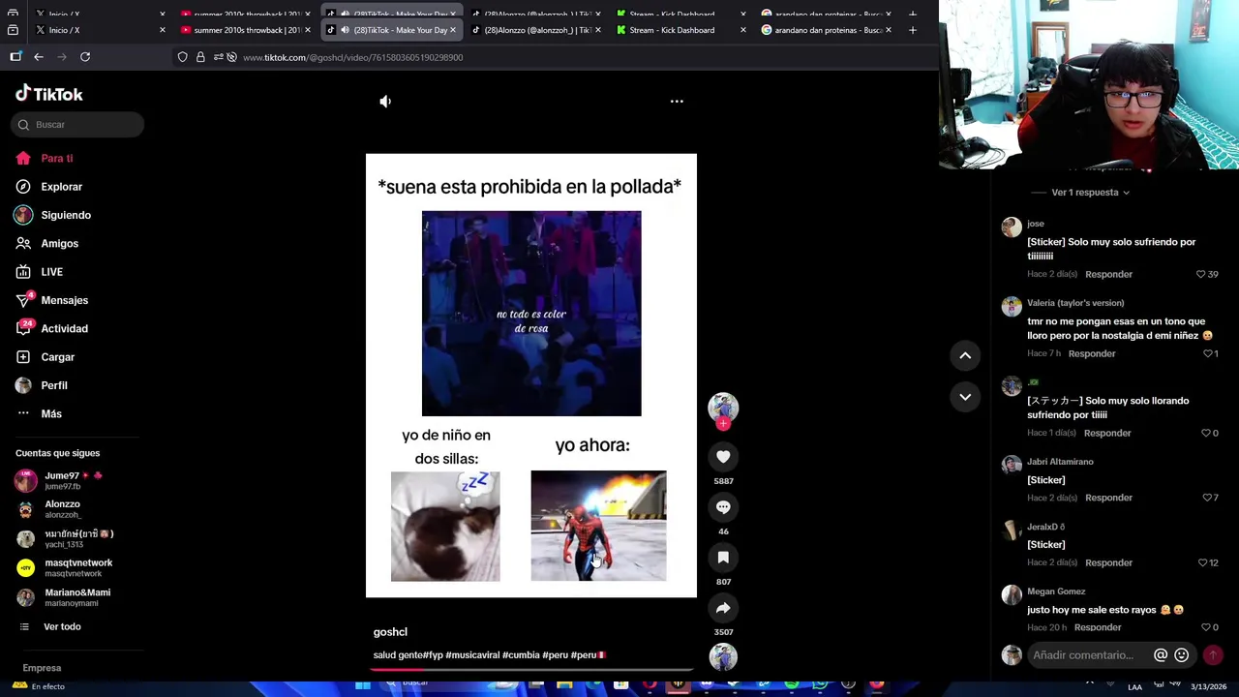Click the browser address bar URL
1239x697 pixels.
352,57
